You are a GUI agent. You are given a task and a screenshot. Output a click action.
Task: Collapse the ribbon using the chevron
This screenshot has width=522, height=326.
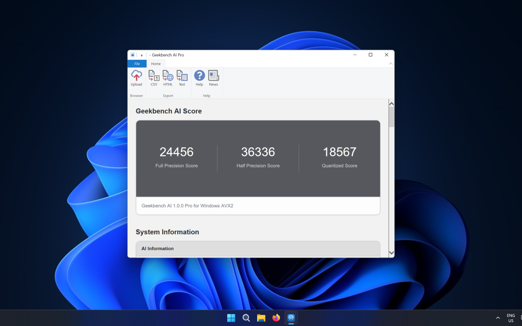[x=391, y=64]
